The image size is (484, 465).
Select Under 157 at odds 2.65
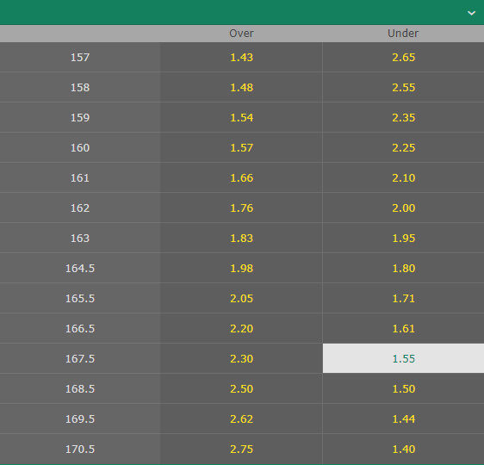click(403, 57)
